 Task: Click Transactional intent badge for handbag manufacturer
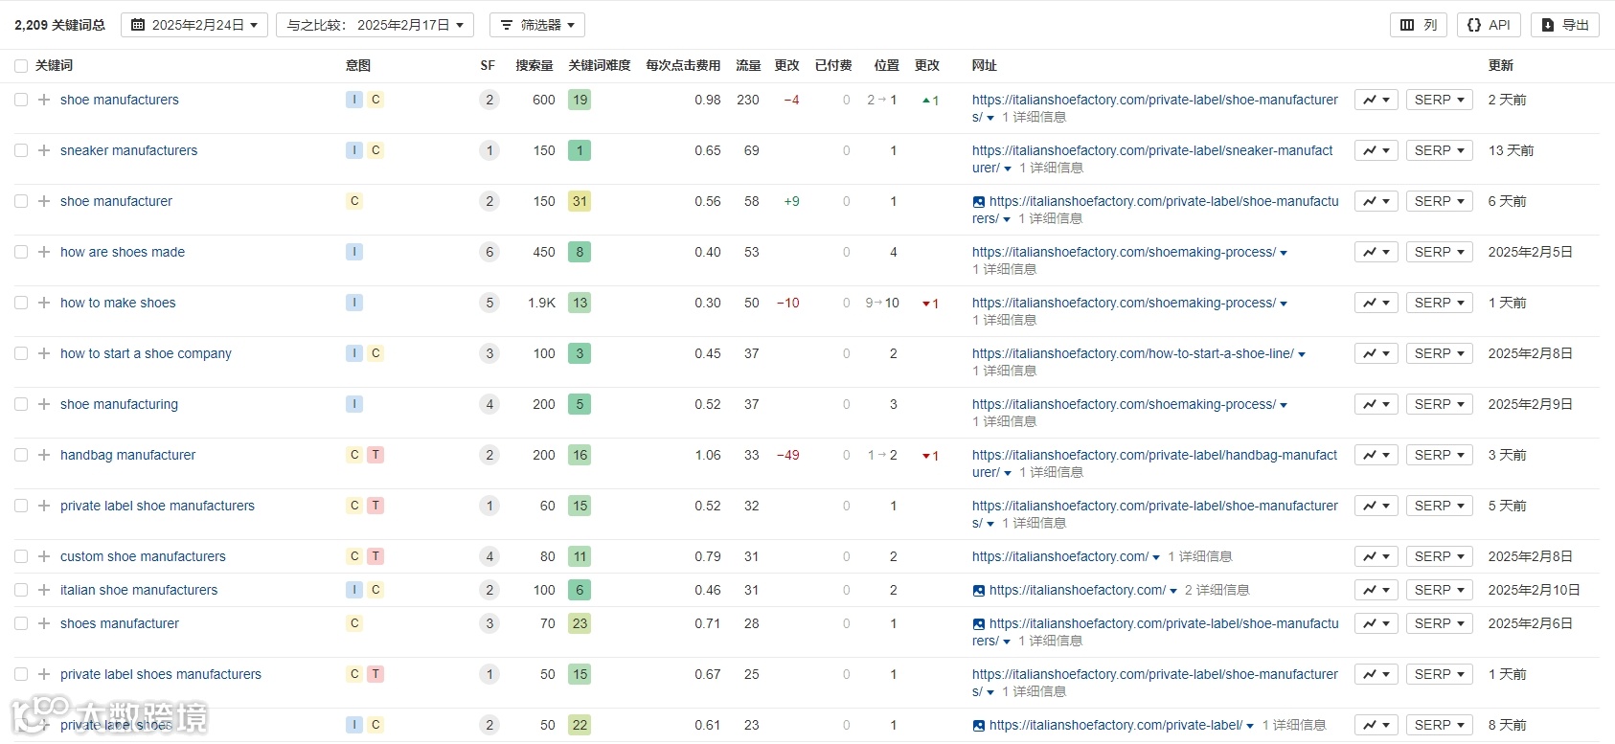click(x=375, y=455)
